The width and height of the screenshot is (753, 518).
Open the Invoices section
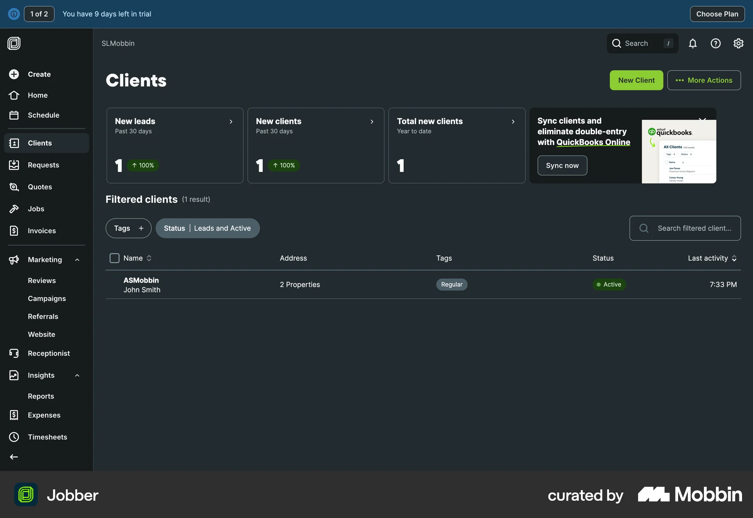[x=42, y=231]
